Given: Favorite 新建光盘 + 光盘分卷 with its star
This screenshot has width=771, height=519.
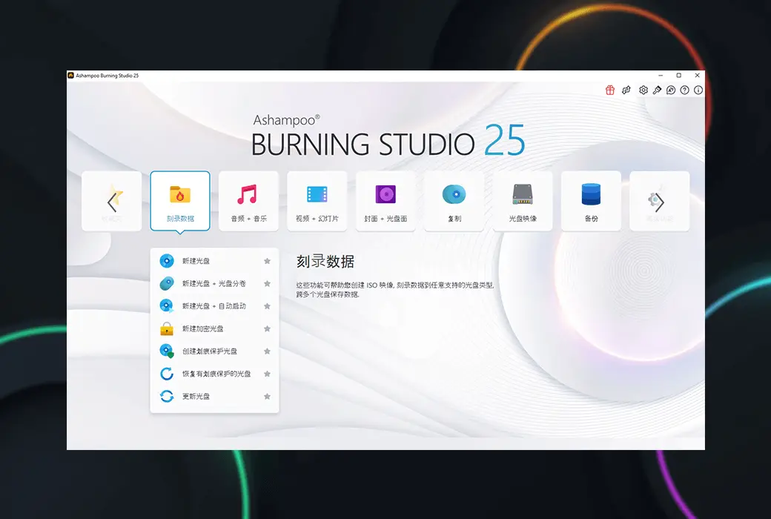Looking at the screenshot, I should pos(267,284).
